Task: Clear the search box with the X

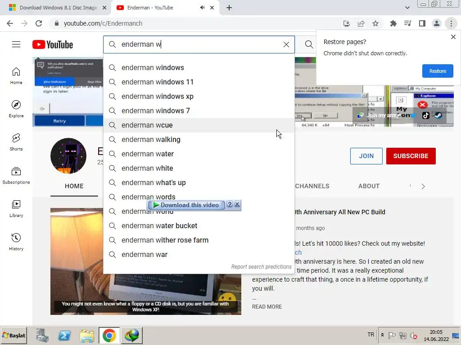Action: click(x=286, y=44)
